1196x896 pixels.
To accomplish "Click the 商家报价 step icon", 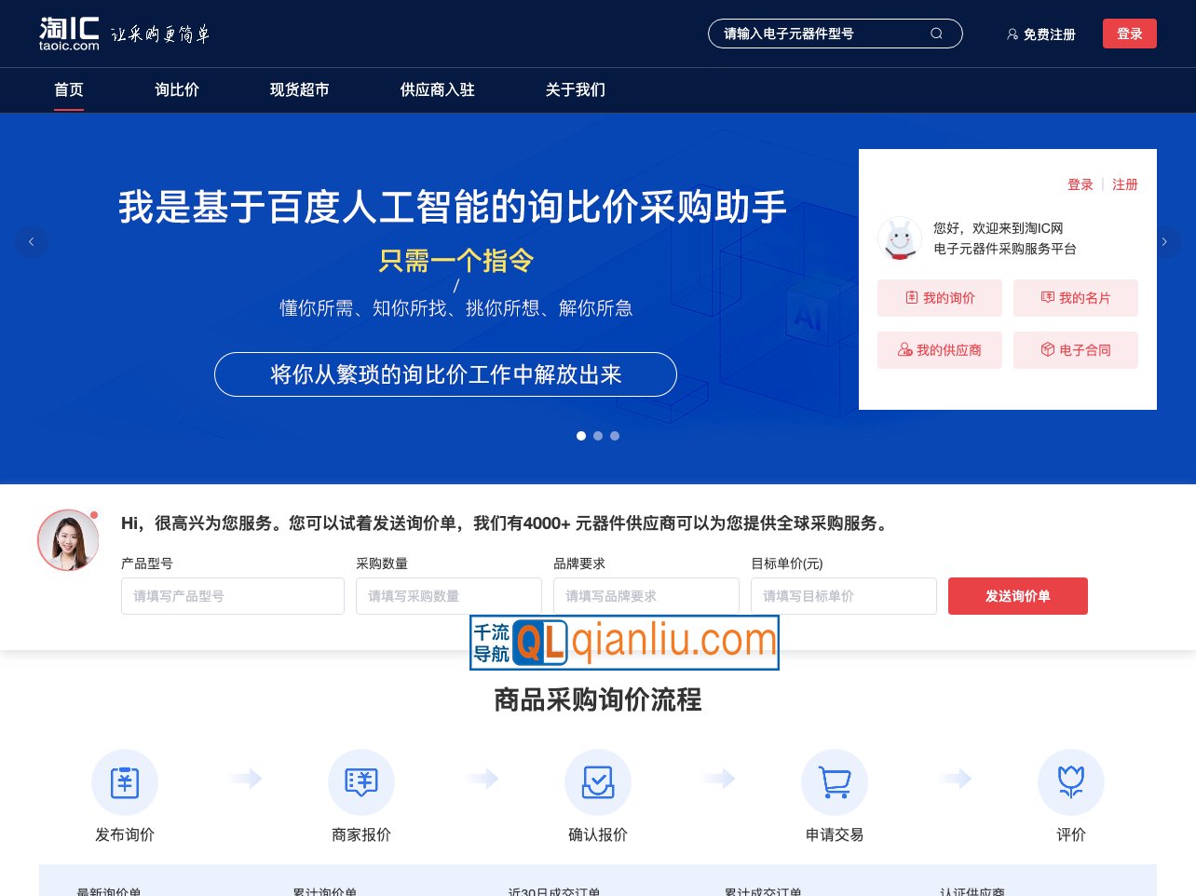I will coord(361,782).
